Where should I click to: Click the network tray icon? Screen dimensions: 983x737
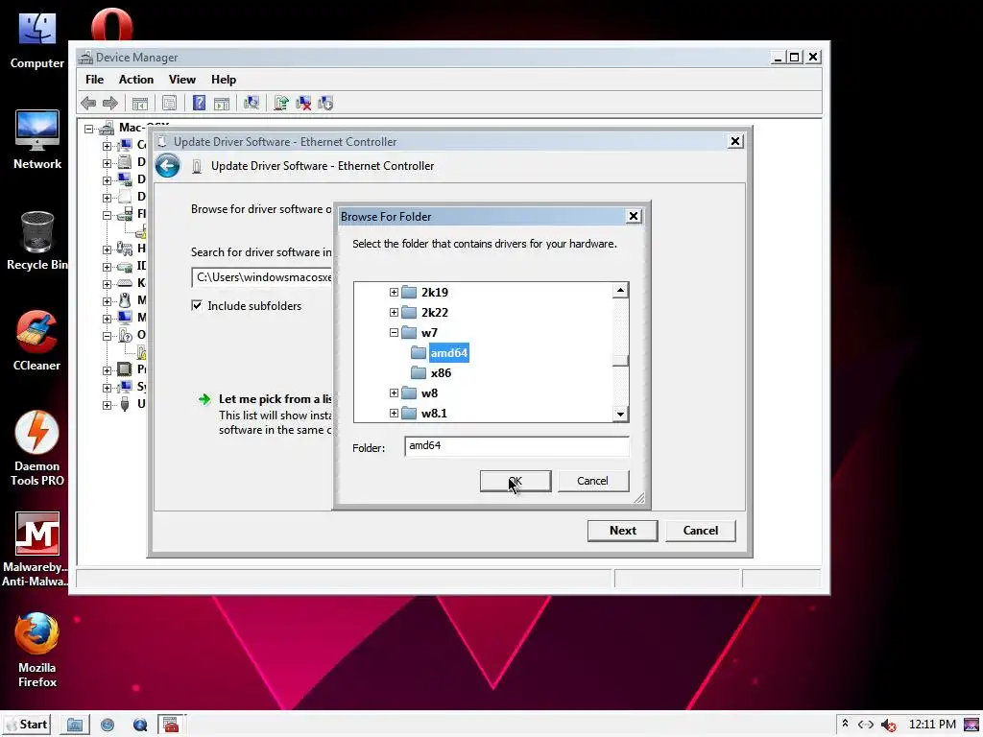(x=866, y=725)
